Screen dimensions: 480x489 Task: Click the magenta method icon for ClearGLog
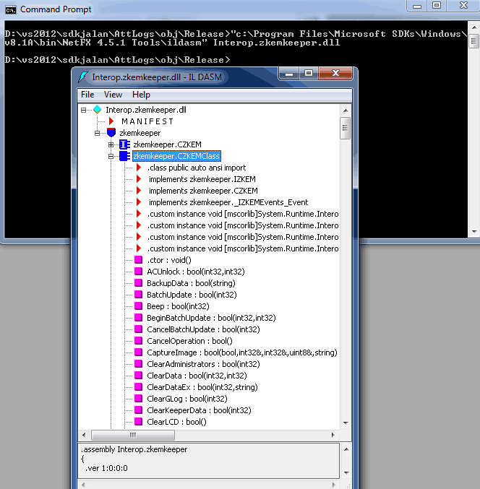pyautogui.click(x=138, y=398)
